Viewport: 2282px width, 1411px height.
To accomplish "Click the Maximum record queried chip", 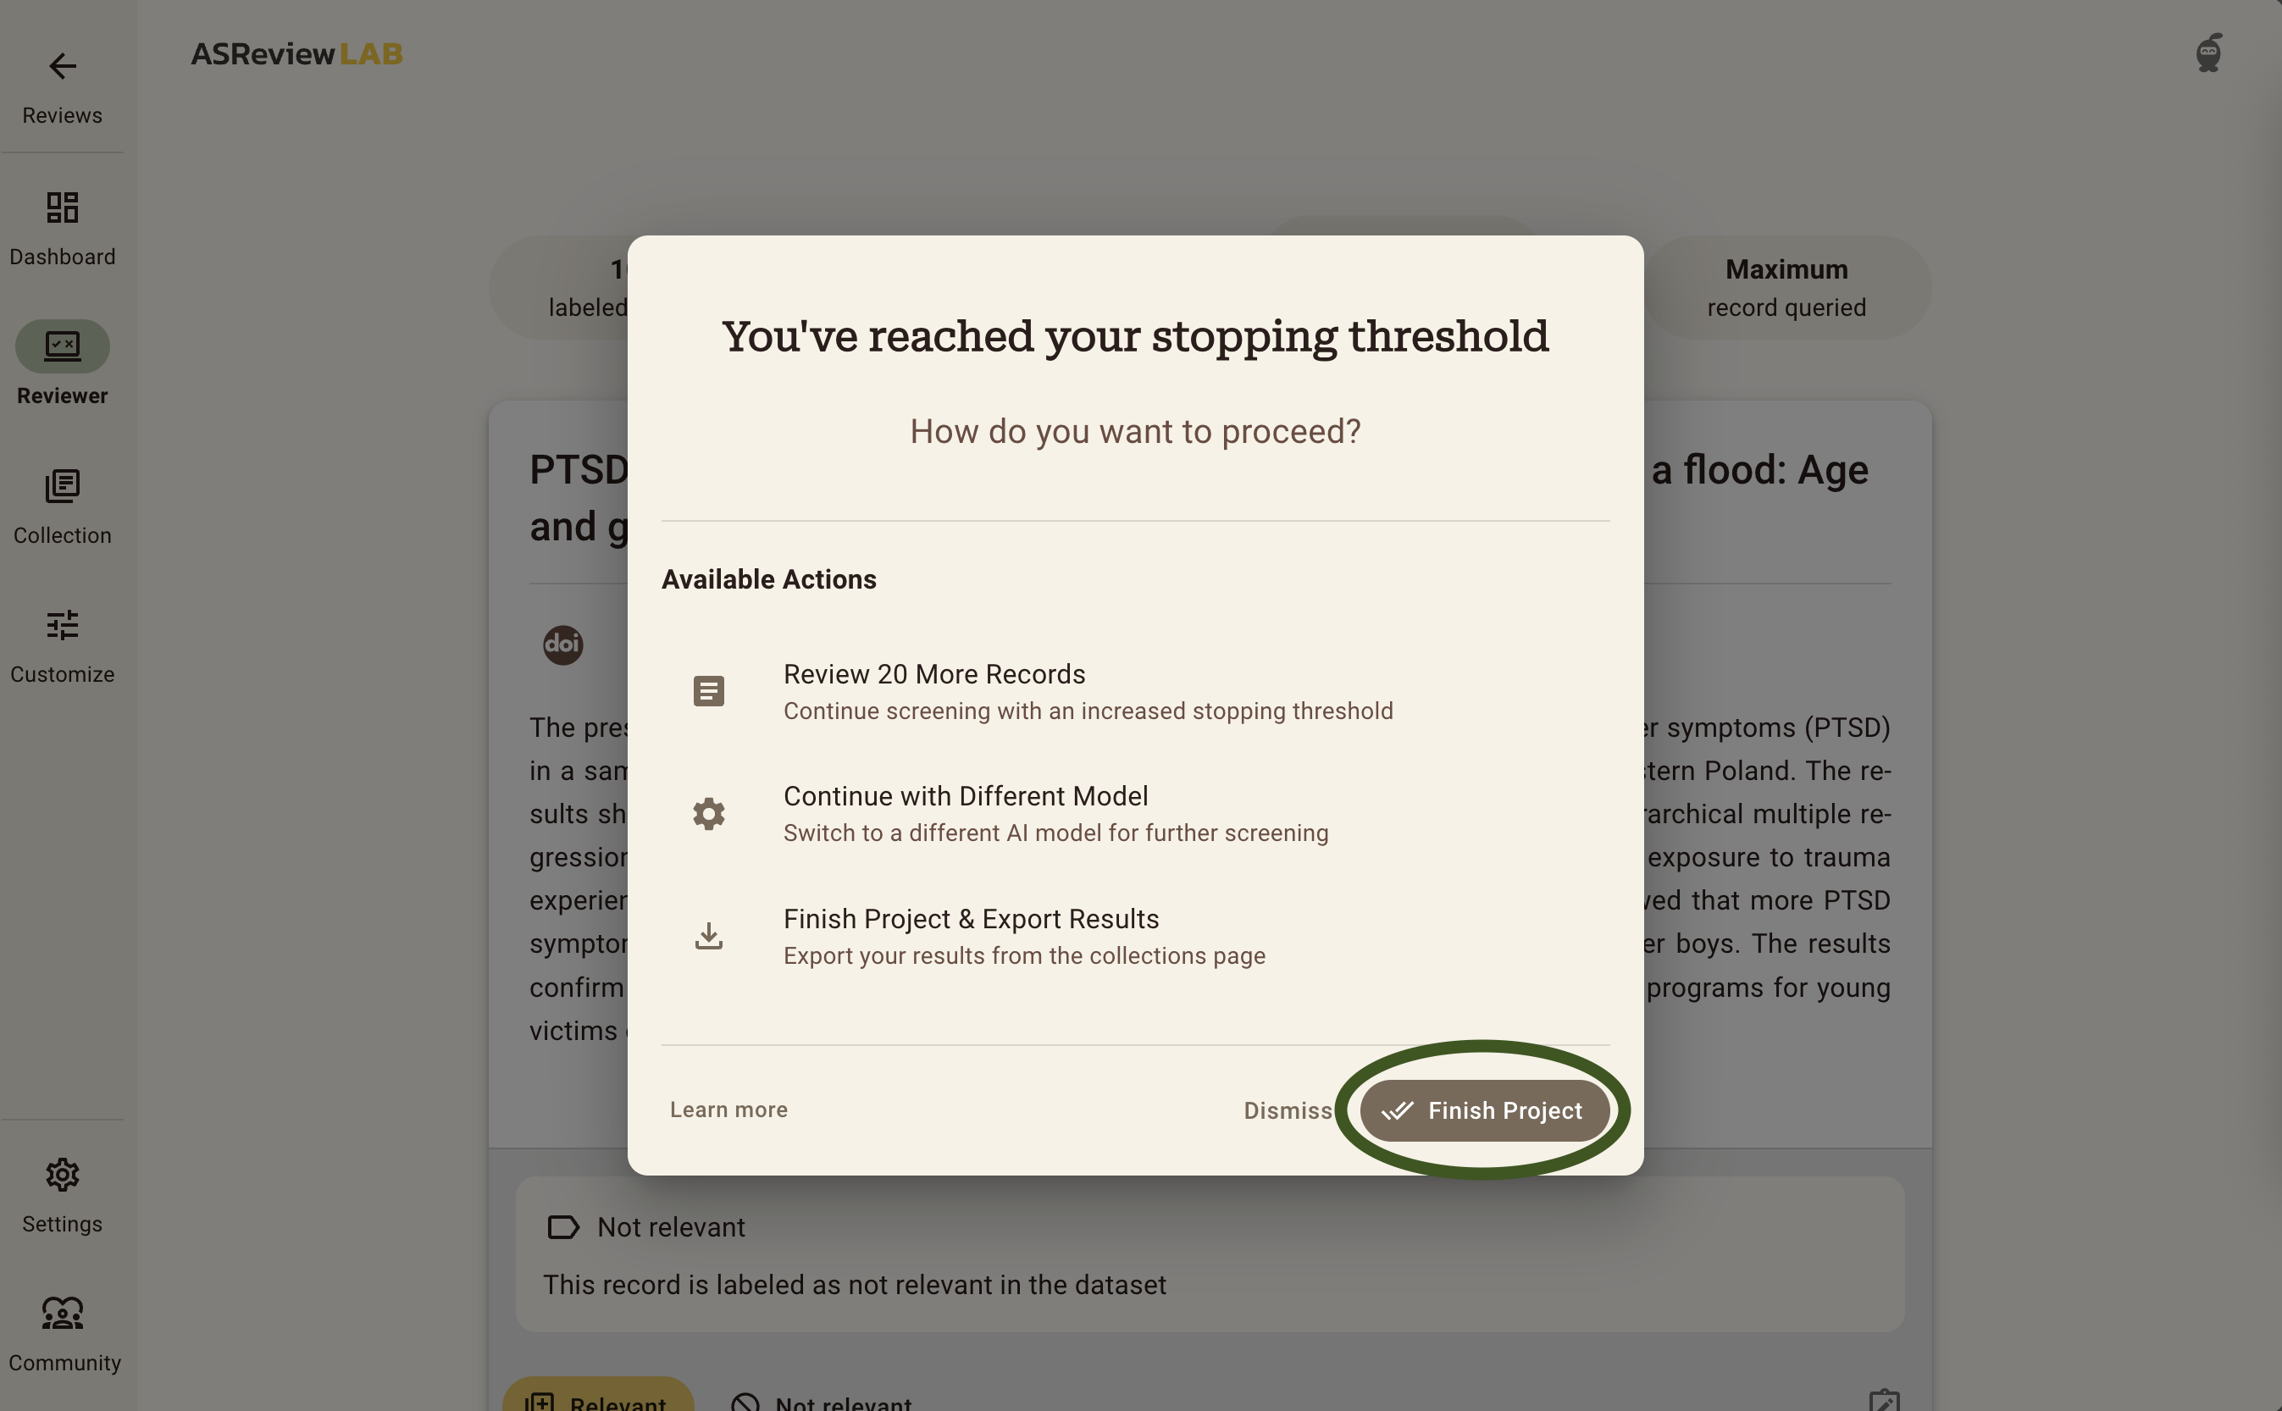I will 1786,287.
